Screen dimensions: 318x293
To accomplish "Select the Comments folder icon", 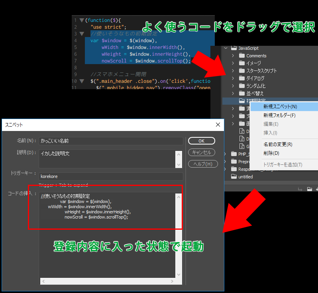I will click(241, 56).
